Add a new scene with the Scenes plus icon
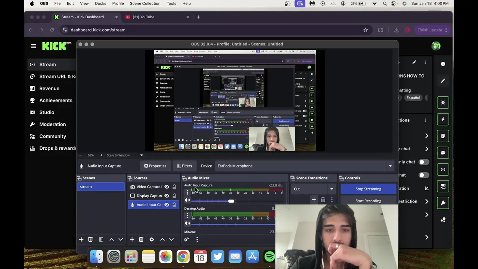This screenshot has height=269, width=478. point(81,239)
